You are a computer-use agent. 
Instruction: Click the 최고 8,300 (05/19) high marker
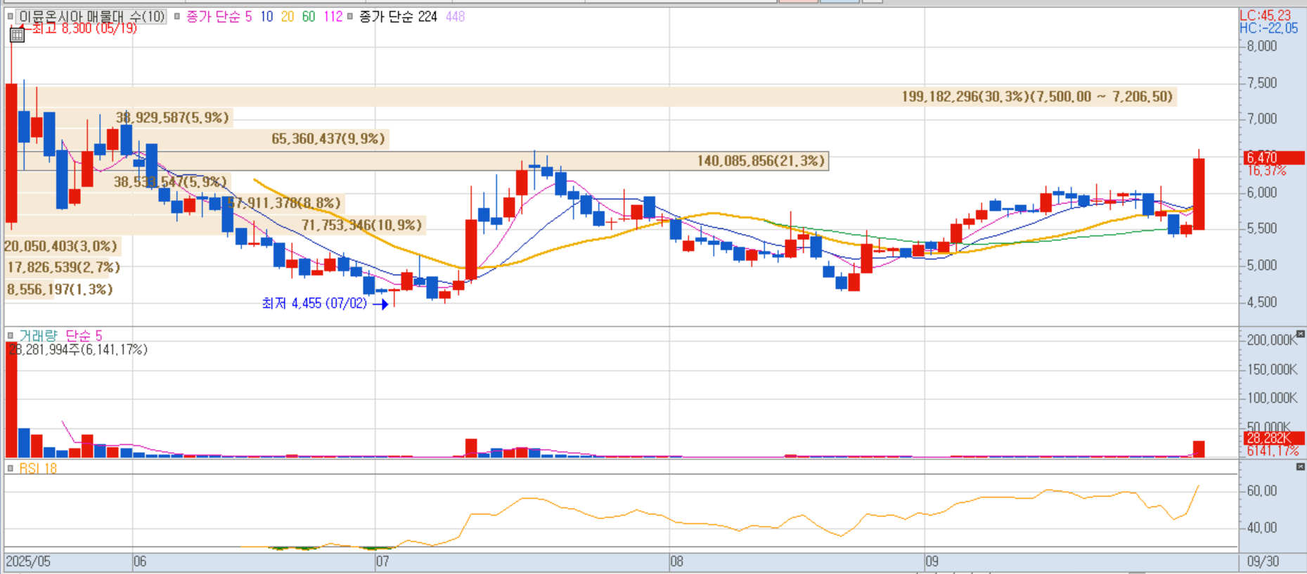point(84,28)
